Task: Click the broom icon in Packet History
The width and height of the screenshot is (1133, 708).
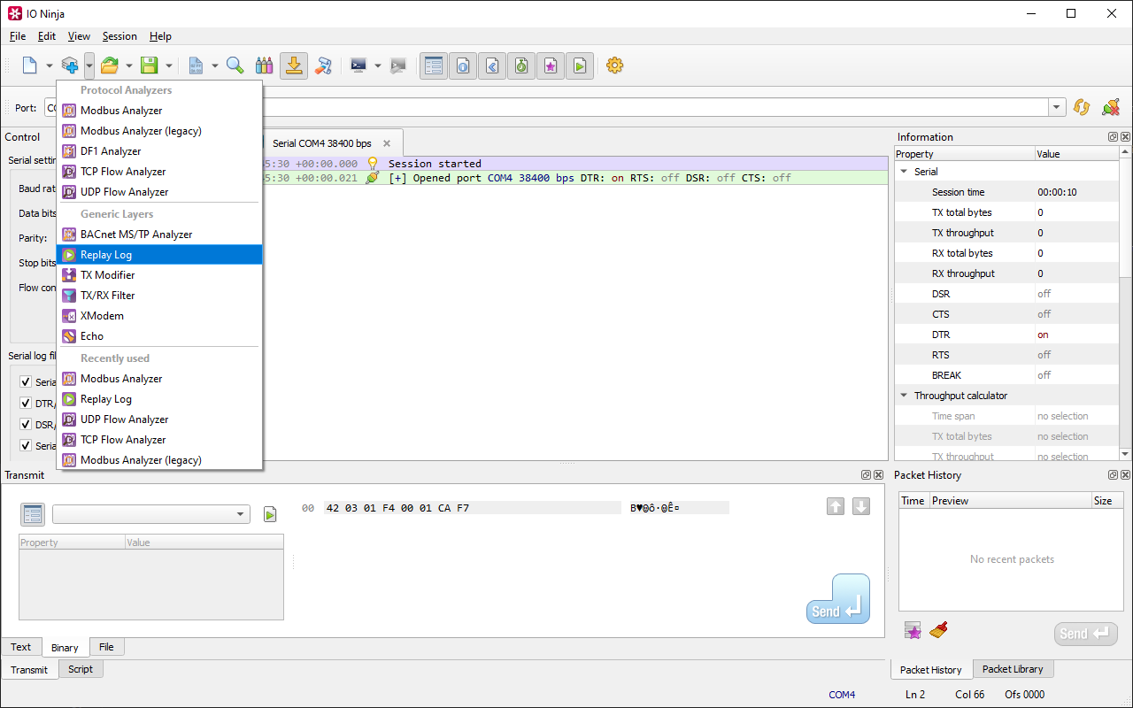Action: pos(939,630)
